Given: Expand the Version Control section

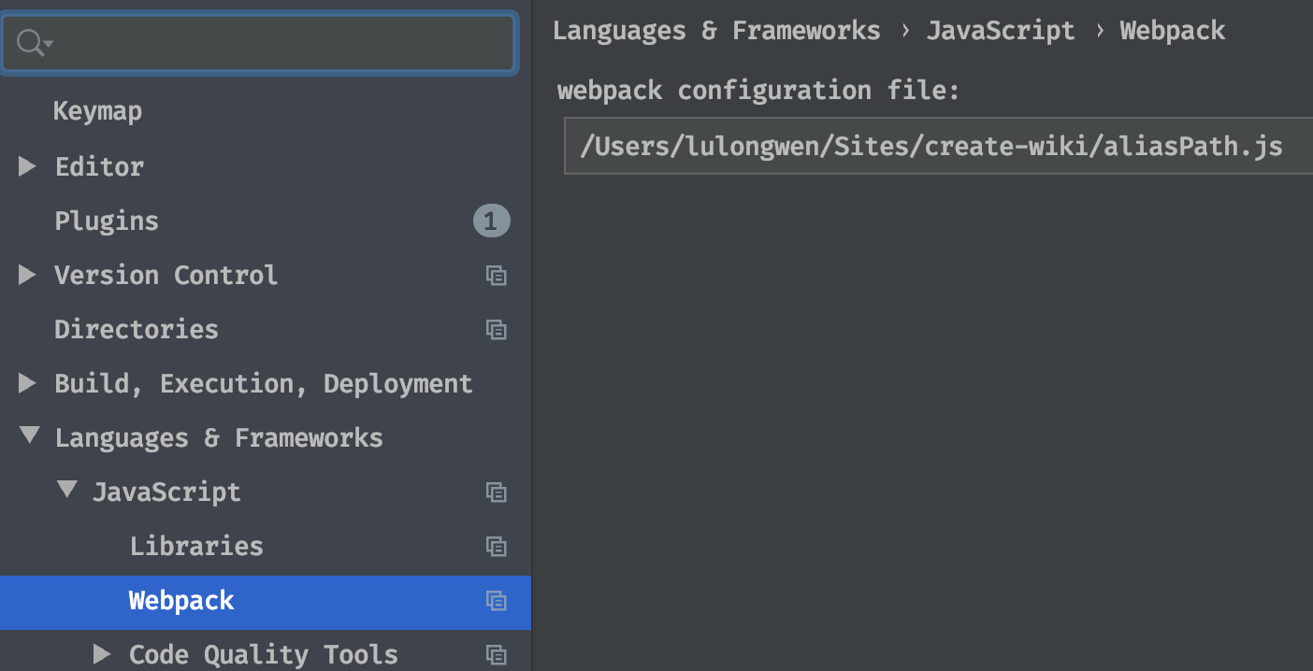Looking at the screenshot, I should point(27,275).
